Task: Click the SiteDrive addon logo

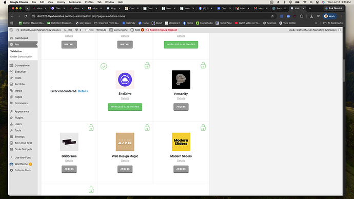Action: pyautogui.click(x=125, y=79)
